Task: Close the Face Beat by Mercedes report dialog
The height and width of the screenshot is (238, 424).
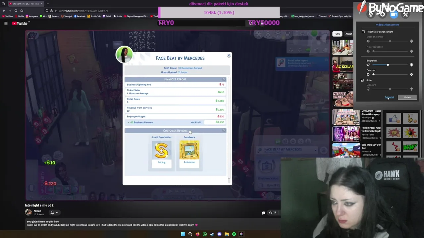Action: click(x=229, y=56)
